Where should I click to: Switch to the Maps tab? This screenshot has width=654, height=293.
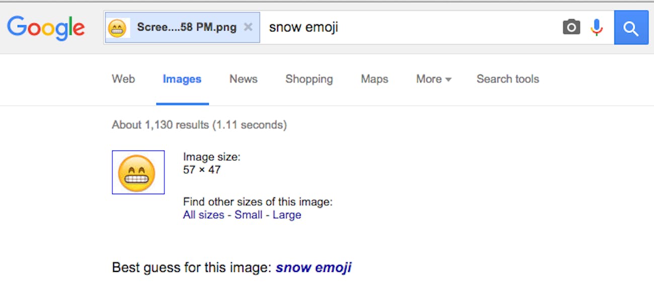(x=374, y=79)
